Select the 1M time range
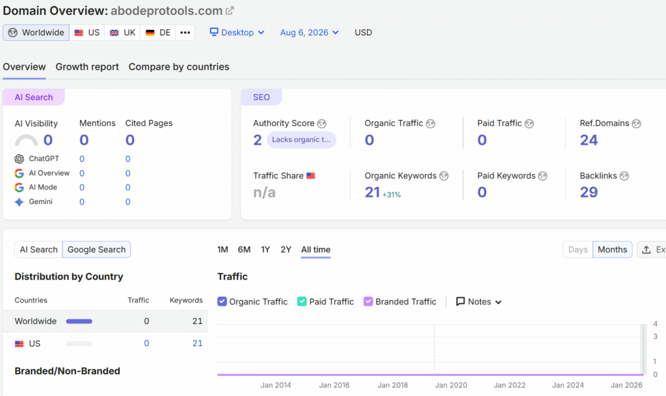The image size is (666, 396). [222, 250]
